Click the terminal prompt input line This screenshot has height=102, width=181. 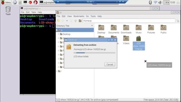(x=37, y=26)
